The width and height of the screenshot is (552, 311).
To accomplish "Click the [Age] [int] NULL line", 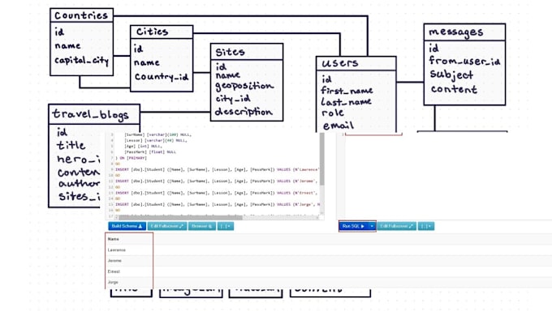I will [x=143, y=147].
